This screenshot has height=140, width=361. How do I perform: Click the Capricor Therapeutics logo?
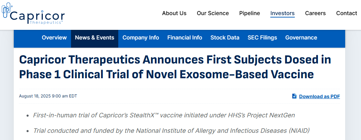tap(33, 14)
